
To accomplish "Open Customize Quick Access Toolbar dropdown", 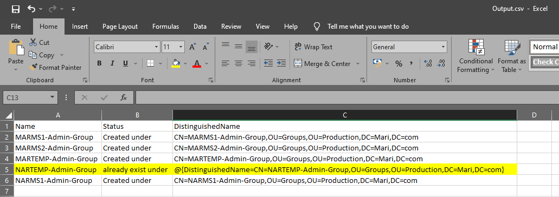I will click(73, 9).
